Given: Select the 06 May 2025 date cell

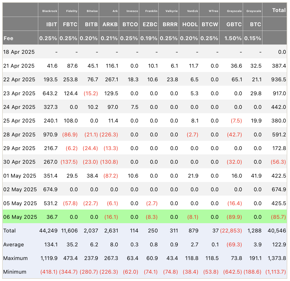Looking at the screenshot, I should point(20,217).
